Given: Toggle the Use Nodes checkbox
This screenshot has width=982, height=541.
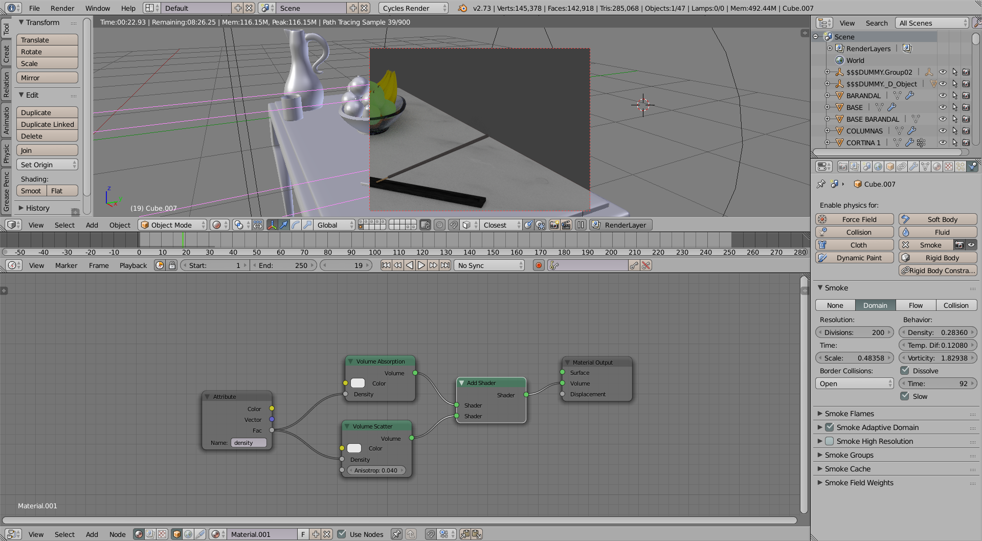Looking at the screenshot, I should 342,534.
